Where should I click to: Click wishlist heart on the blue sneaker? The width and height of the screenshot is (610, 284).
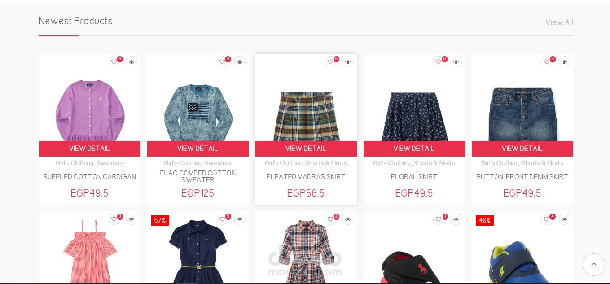[547, 219]
